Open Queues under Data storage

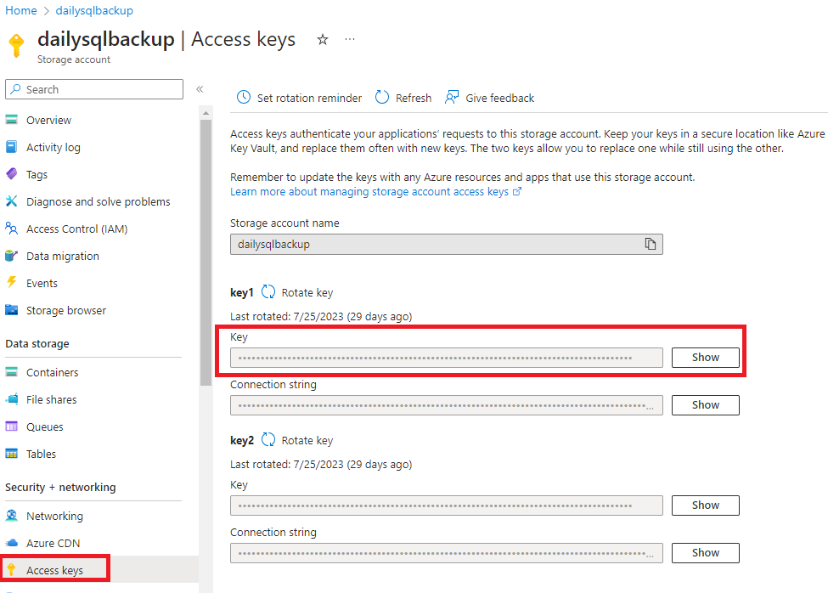45,426
